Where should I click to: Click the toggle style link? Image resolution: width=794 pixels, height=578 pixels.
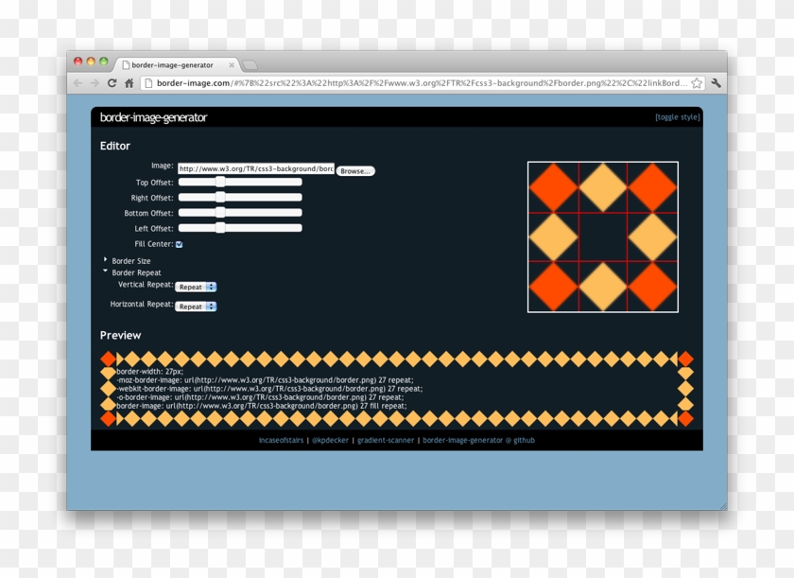click(x=677, y=117)
